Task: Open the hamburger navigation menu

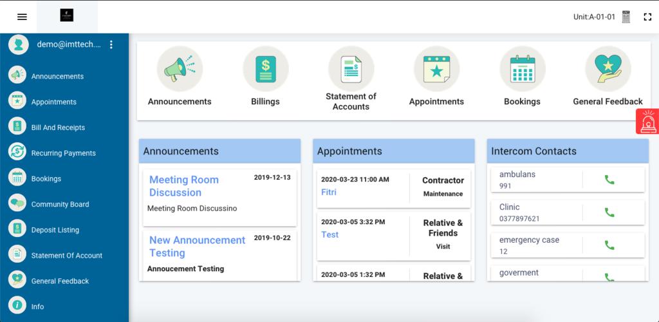Action: click(22, 17)
